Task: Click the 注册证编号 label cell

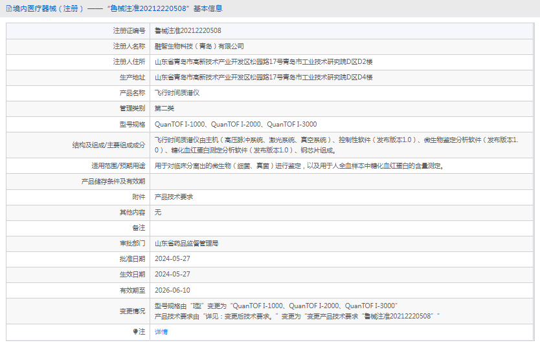Action: coord(78,31)
